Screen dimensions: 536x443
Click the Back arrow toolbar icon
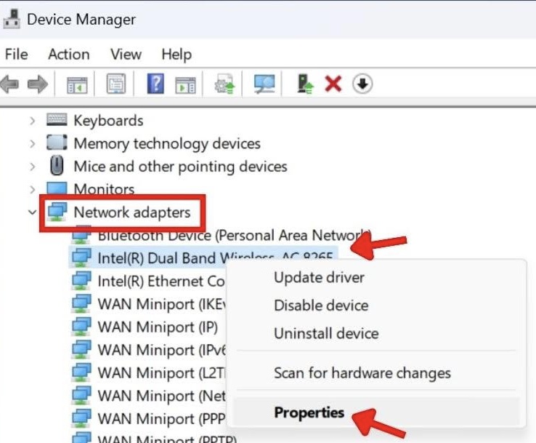pos(10,84)
